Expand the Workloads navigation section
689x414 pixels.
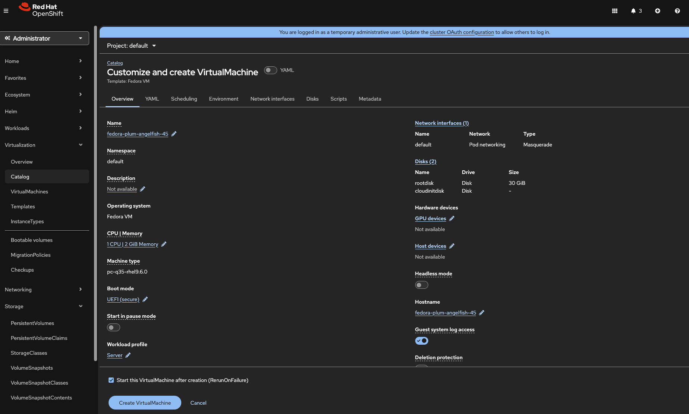[44, 128]
